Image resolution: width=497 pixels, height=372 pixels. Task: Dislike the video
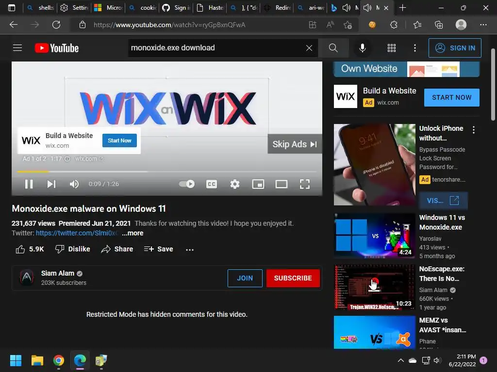73,249
